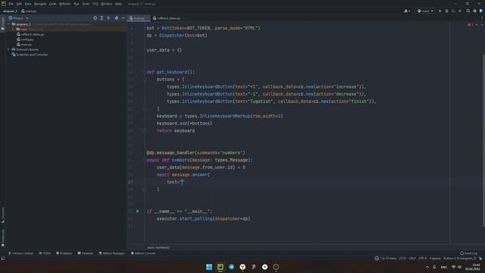The image size is (485, 273).
Task: Click PyCharm icon on Windows taskbar
Action: (221, 267)
